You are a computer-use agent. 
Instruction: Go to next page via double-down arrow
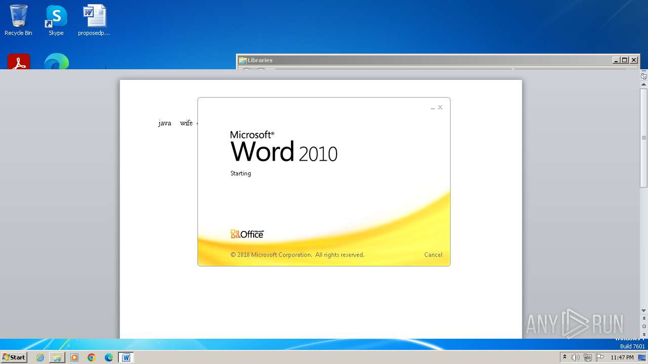pyautogui.click(x=644, y=334)
